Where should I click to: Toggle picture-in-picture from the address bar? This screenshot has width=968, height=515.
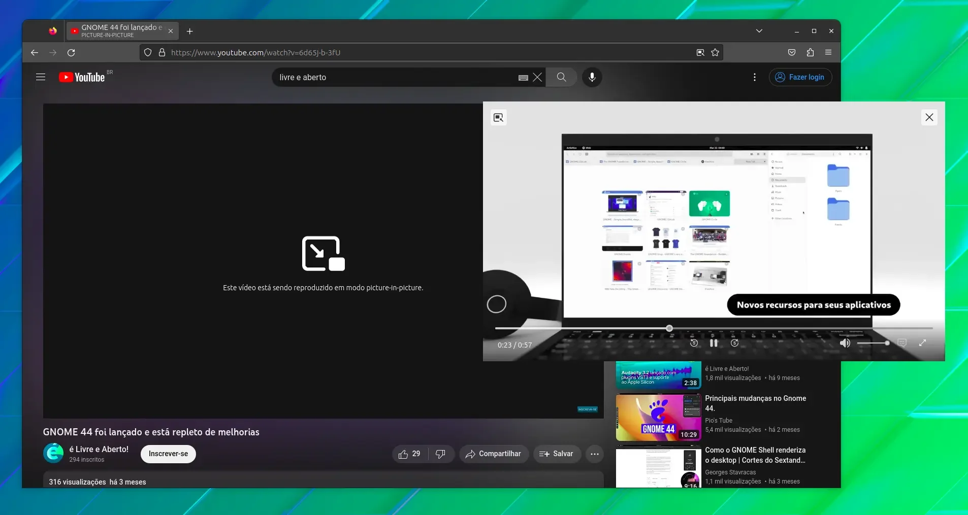pos(700,52)
